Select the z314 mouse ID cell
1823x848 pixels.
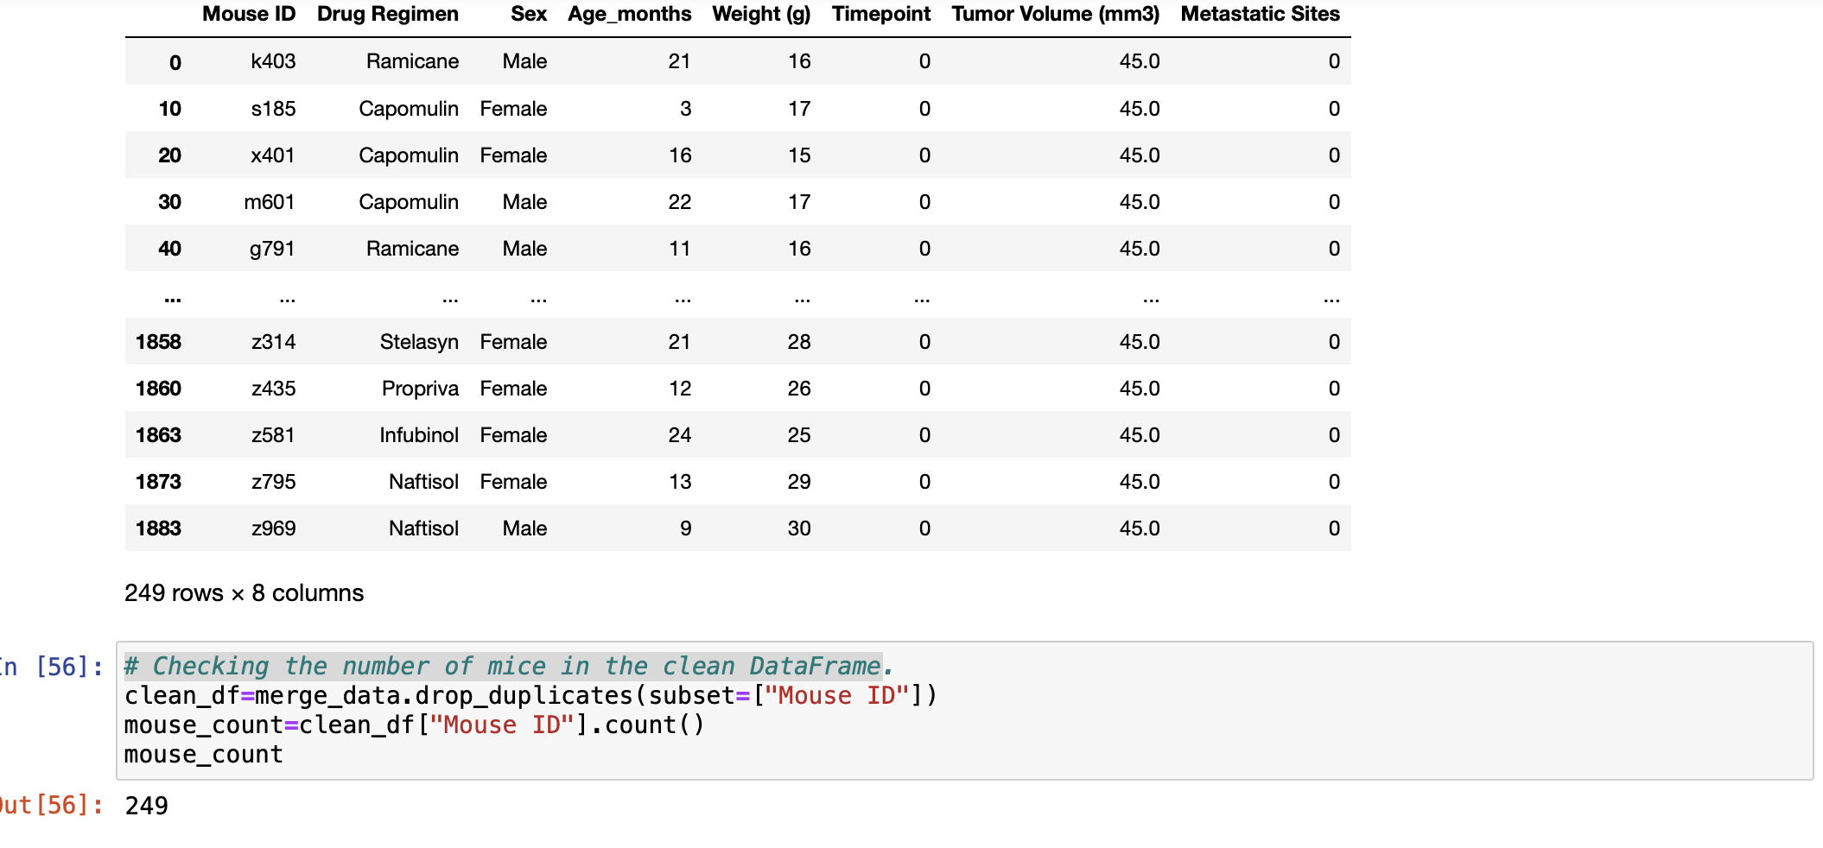coord(273,342)
